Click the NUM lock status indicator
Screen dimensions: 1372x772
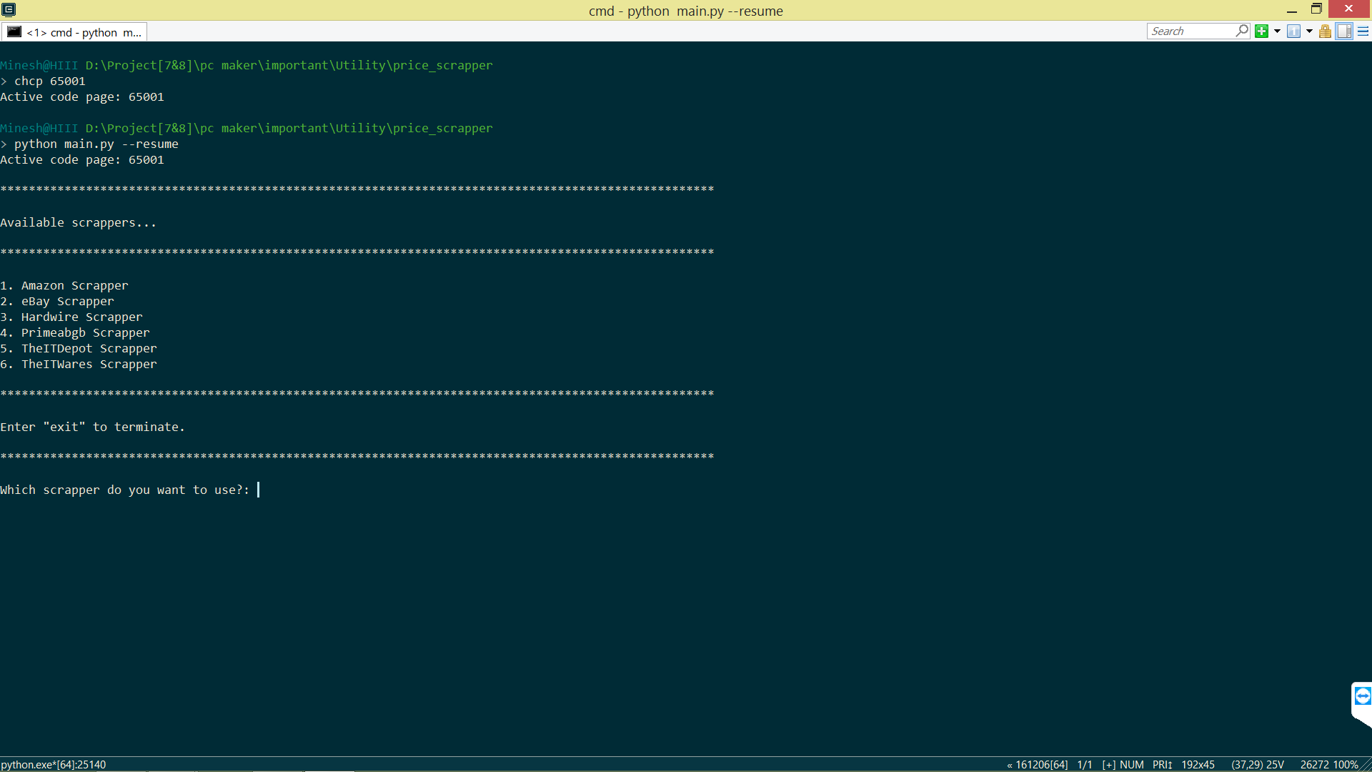(1132, 764)
